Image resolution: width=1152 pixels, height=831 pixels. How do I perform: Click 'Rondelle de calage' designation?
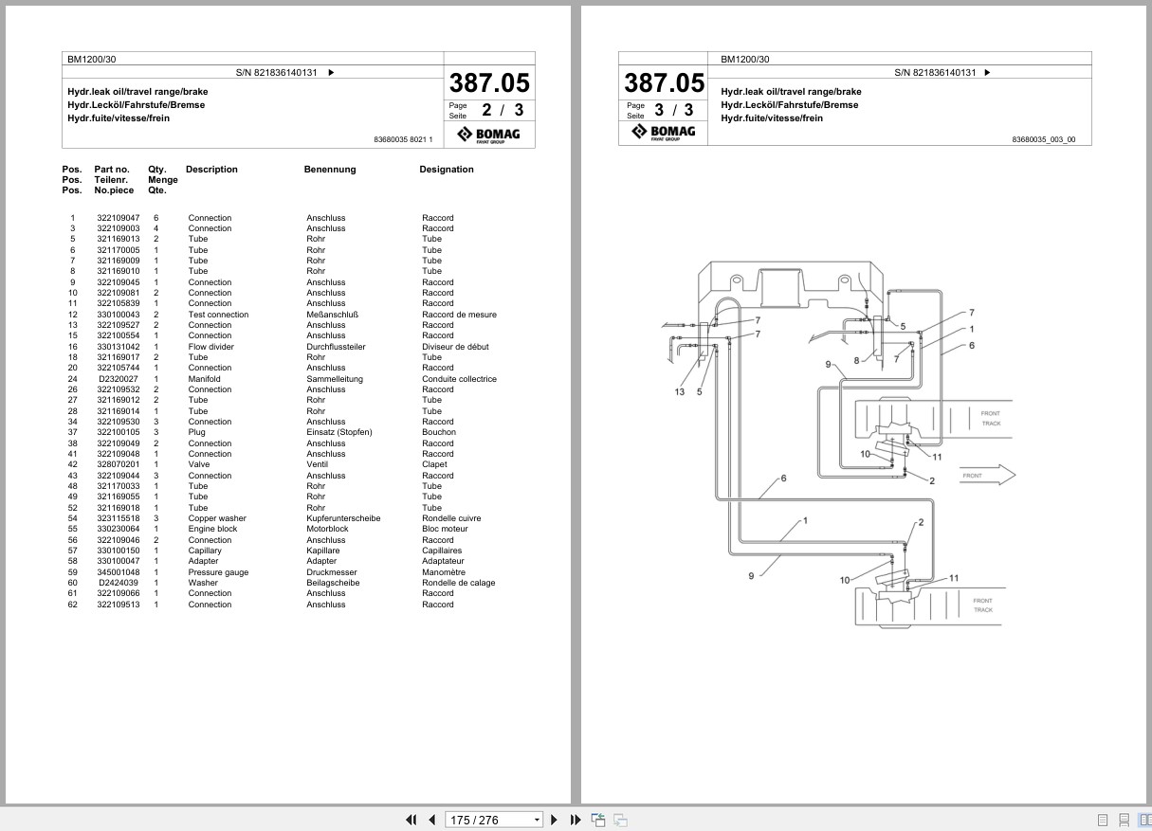[458, 583]
